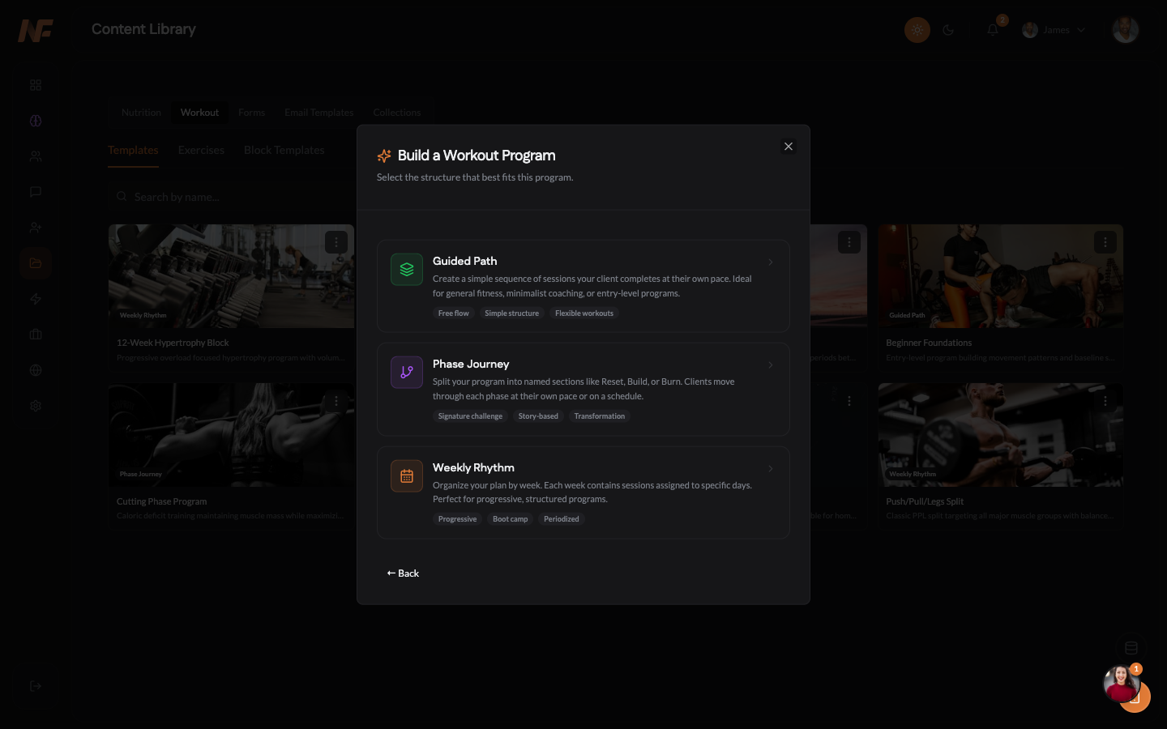Click the dashboard grid icon in sidebar

(x=36, y=85)
